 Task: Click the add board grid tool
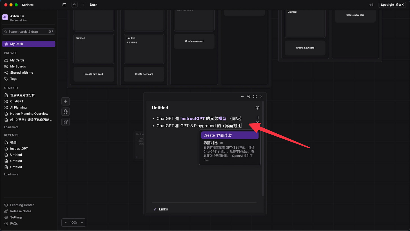click(66, 122)
